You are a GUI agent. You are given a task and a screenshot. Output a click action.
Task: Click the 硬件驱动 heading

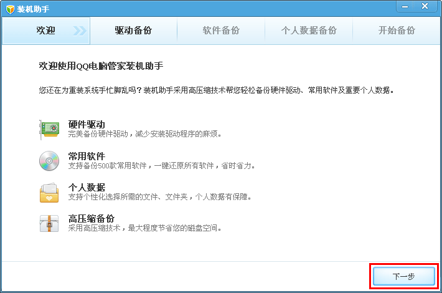point(87,124)
